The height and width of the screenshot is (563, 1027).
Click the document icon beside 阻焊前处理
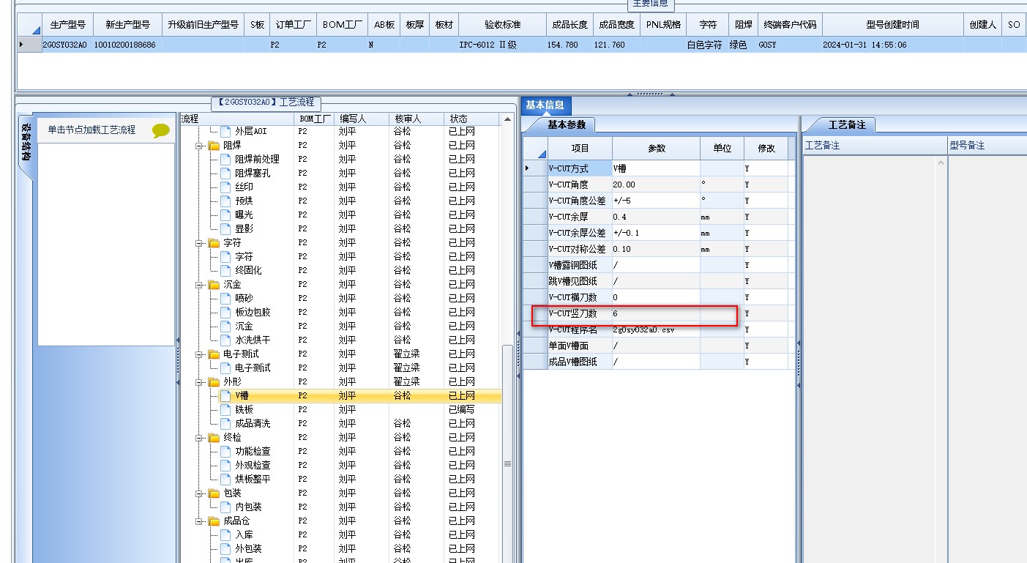(225, 159)
